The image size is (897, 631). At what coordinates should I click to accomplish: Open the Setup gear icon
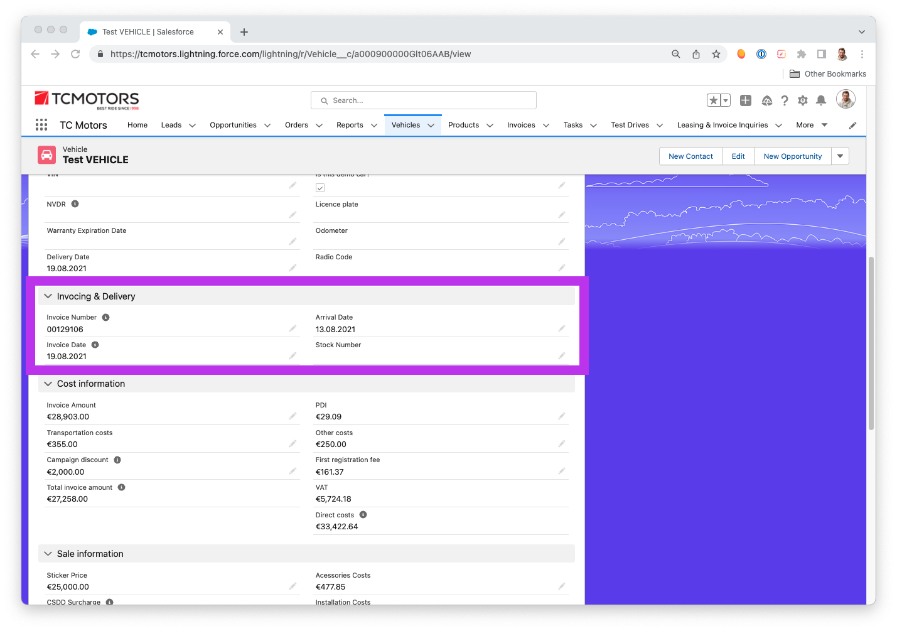[x=803, y=100]
